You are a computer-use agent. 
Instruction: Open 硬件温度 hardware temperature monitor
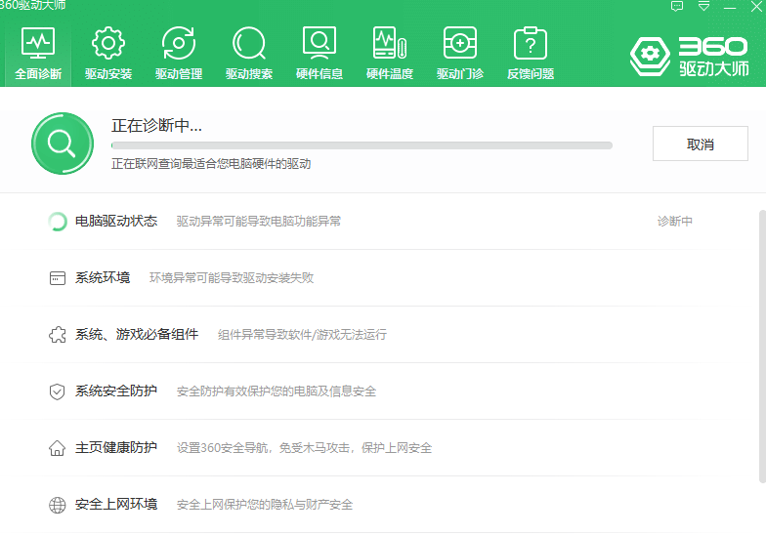click(x=389, y=54)
